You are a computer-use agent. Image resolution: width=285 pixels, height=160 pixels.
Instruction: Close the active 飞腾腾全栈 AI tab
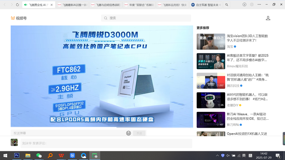pyautogui.click(x=51, y=5)
